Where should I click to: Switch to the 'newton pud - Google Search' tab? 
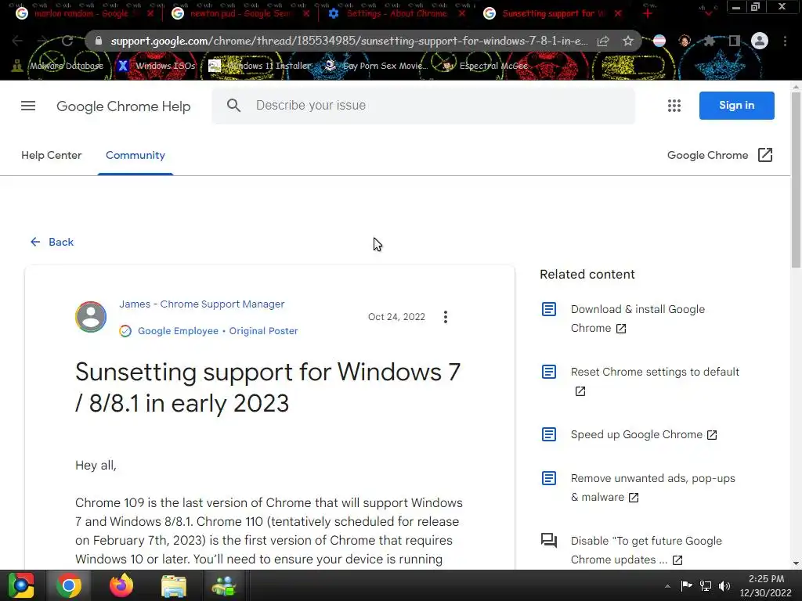coord(240,13)
